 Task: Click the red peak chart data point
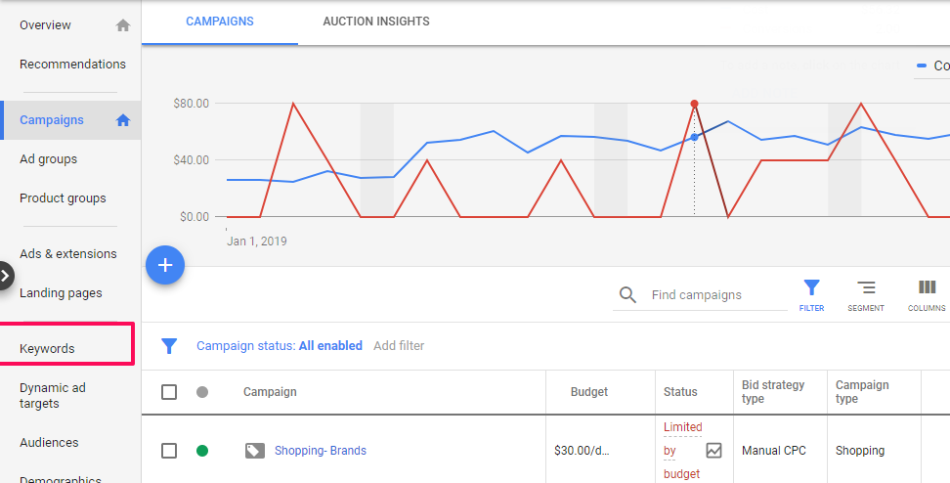point(694,104)
